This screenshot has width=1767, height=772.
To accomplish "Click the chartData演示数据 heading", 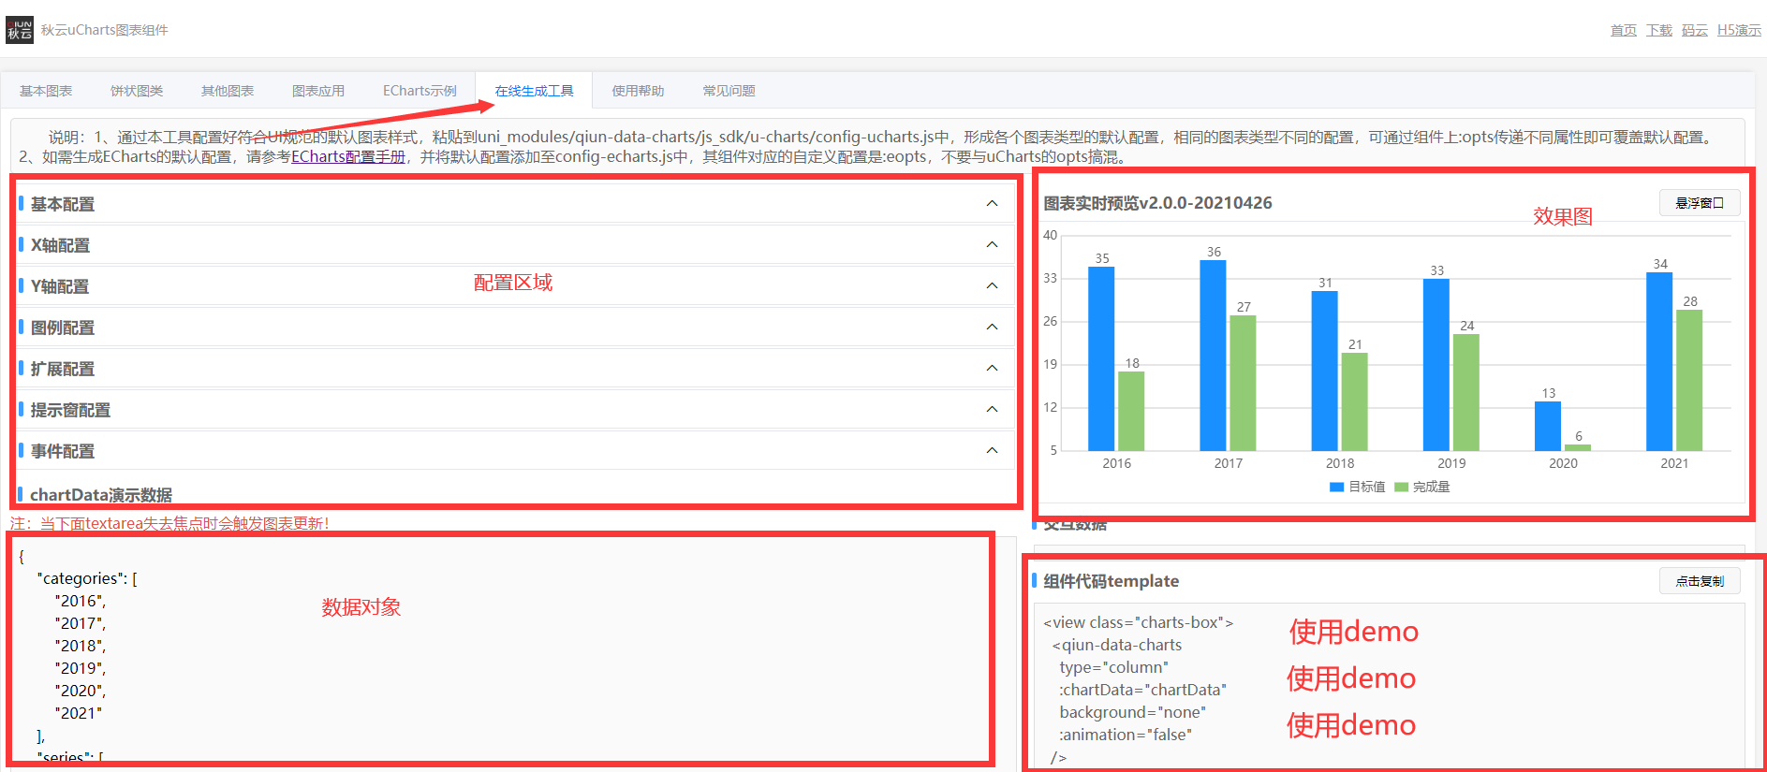I will [101, 494].
